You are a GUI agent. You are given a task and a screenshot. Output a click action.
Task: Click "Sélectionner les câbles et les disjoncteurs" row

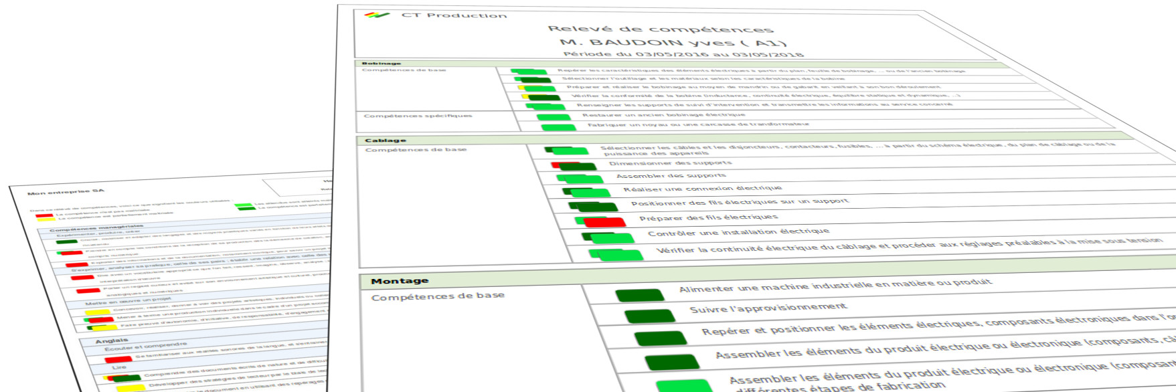click(857, 148)
